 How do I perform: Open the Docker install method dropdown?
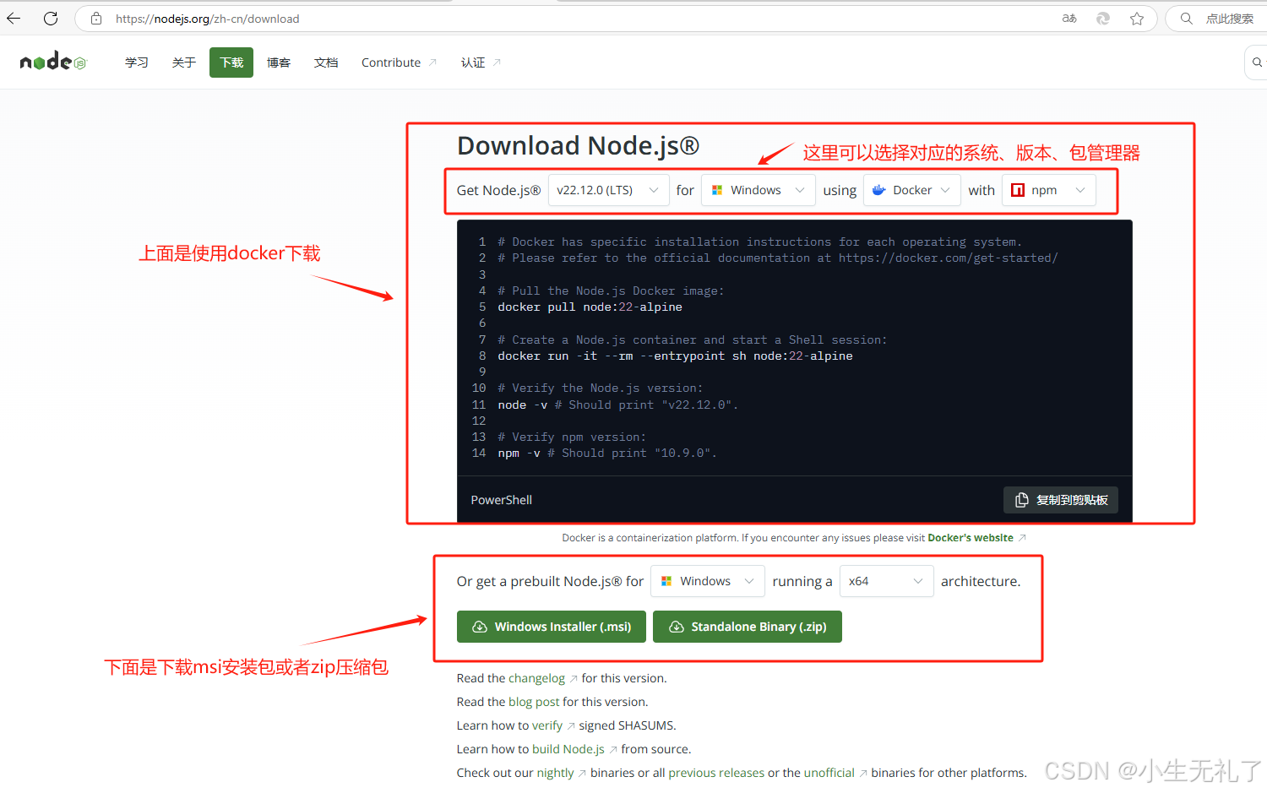point(912,190)
